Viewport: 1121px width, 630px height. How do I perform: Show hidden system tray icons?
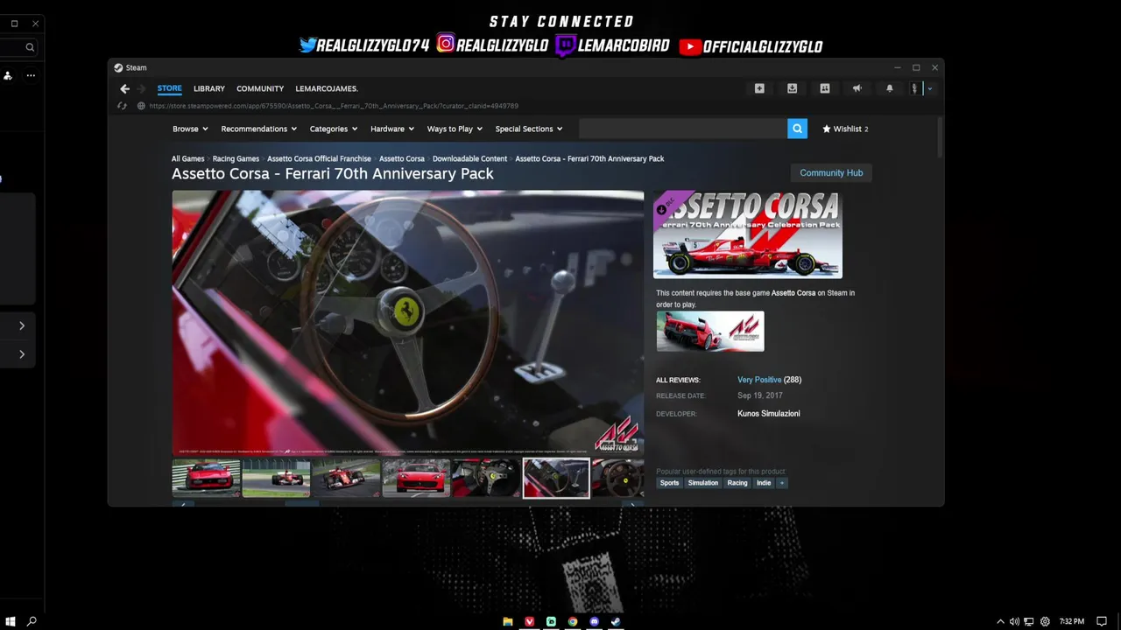(x=1000, y=621)
